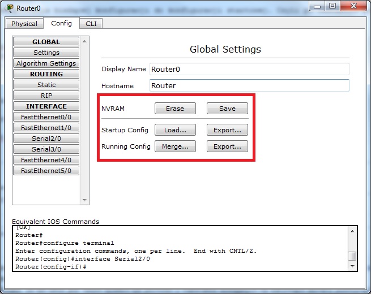Select Serial2/0 interface
Screen dimensions: 371x294
point(46,139)
